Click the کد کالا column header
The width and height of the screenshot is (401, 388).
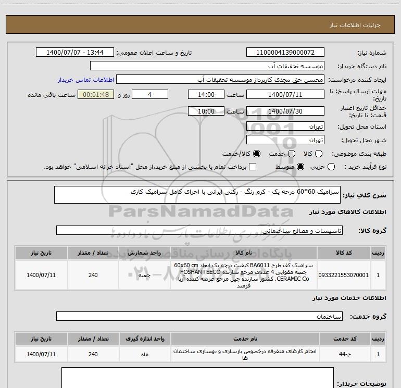[x=344, y=253]
